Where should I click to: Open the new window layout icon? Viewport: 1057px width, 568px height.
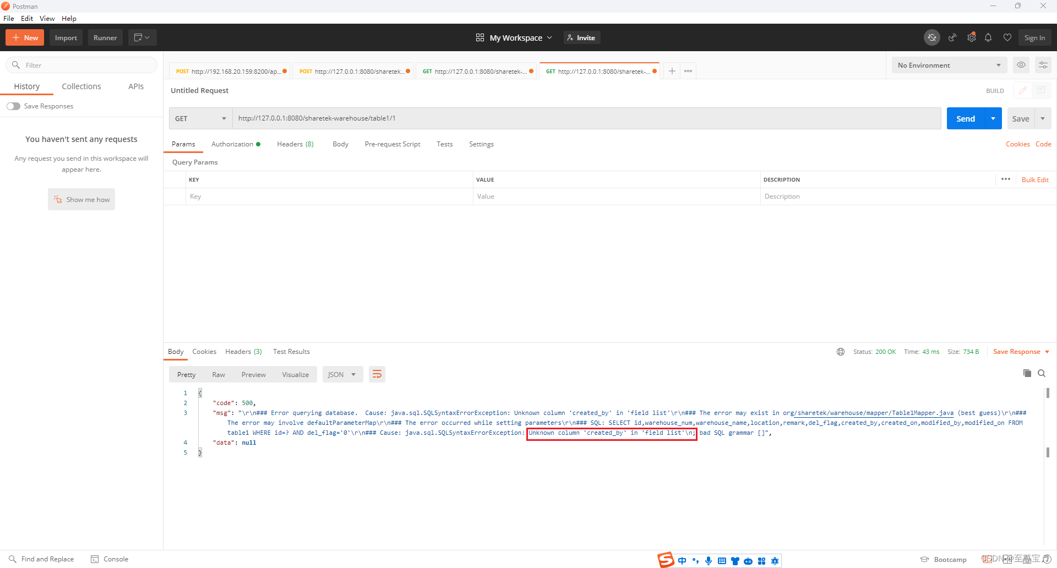(x=142, y=37)
